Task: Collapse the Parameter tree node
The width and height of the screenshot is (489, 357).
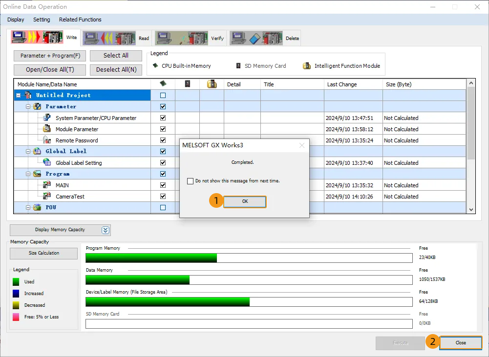Action: [x=28, y=106]
